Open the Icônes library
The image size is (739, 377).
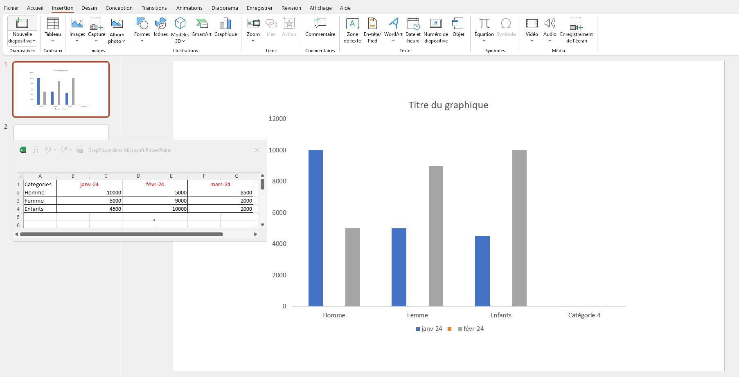click(161, 28)
